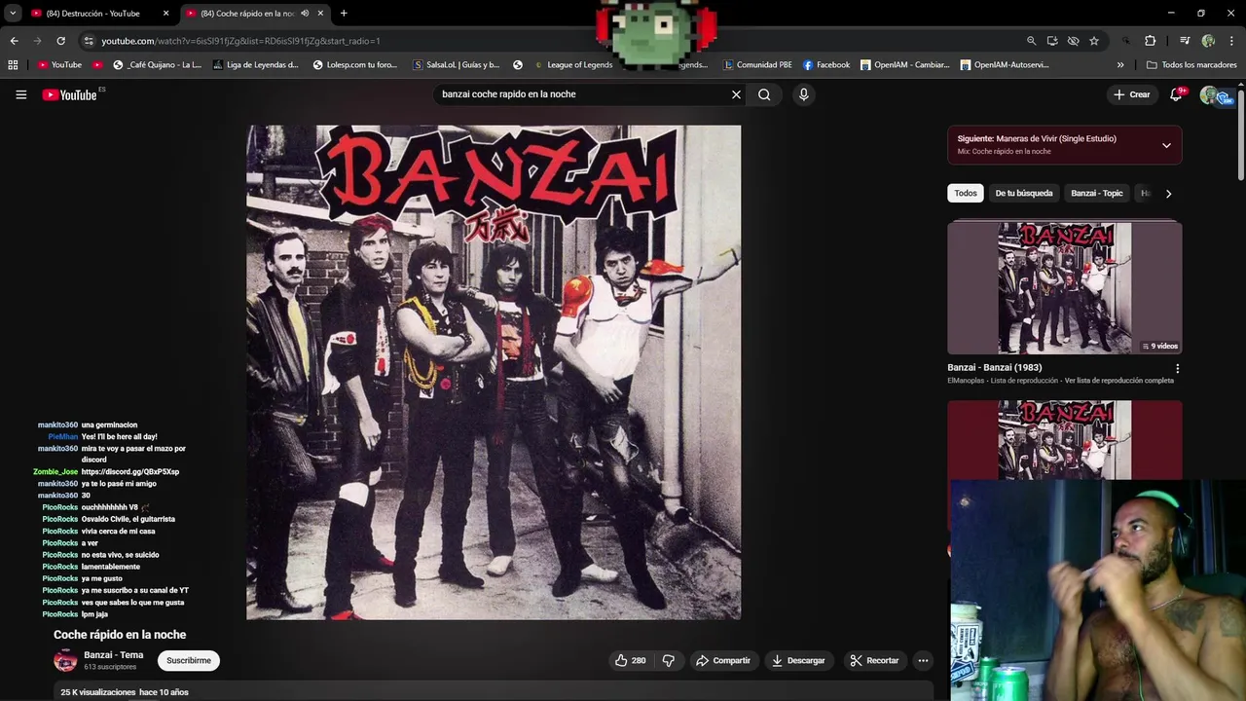Go to the YouTube home logo
1246x701 pixels.
[69, 94]
